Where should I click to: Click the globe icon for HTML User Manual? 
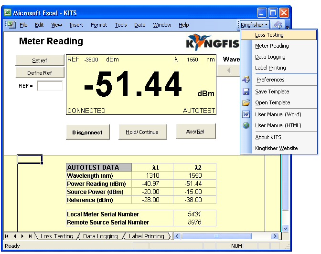[x=246, y=125]
